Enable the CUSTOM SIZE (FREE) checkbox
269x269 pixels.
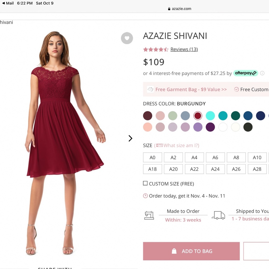tap(145, 183)
